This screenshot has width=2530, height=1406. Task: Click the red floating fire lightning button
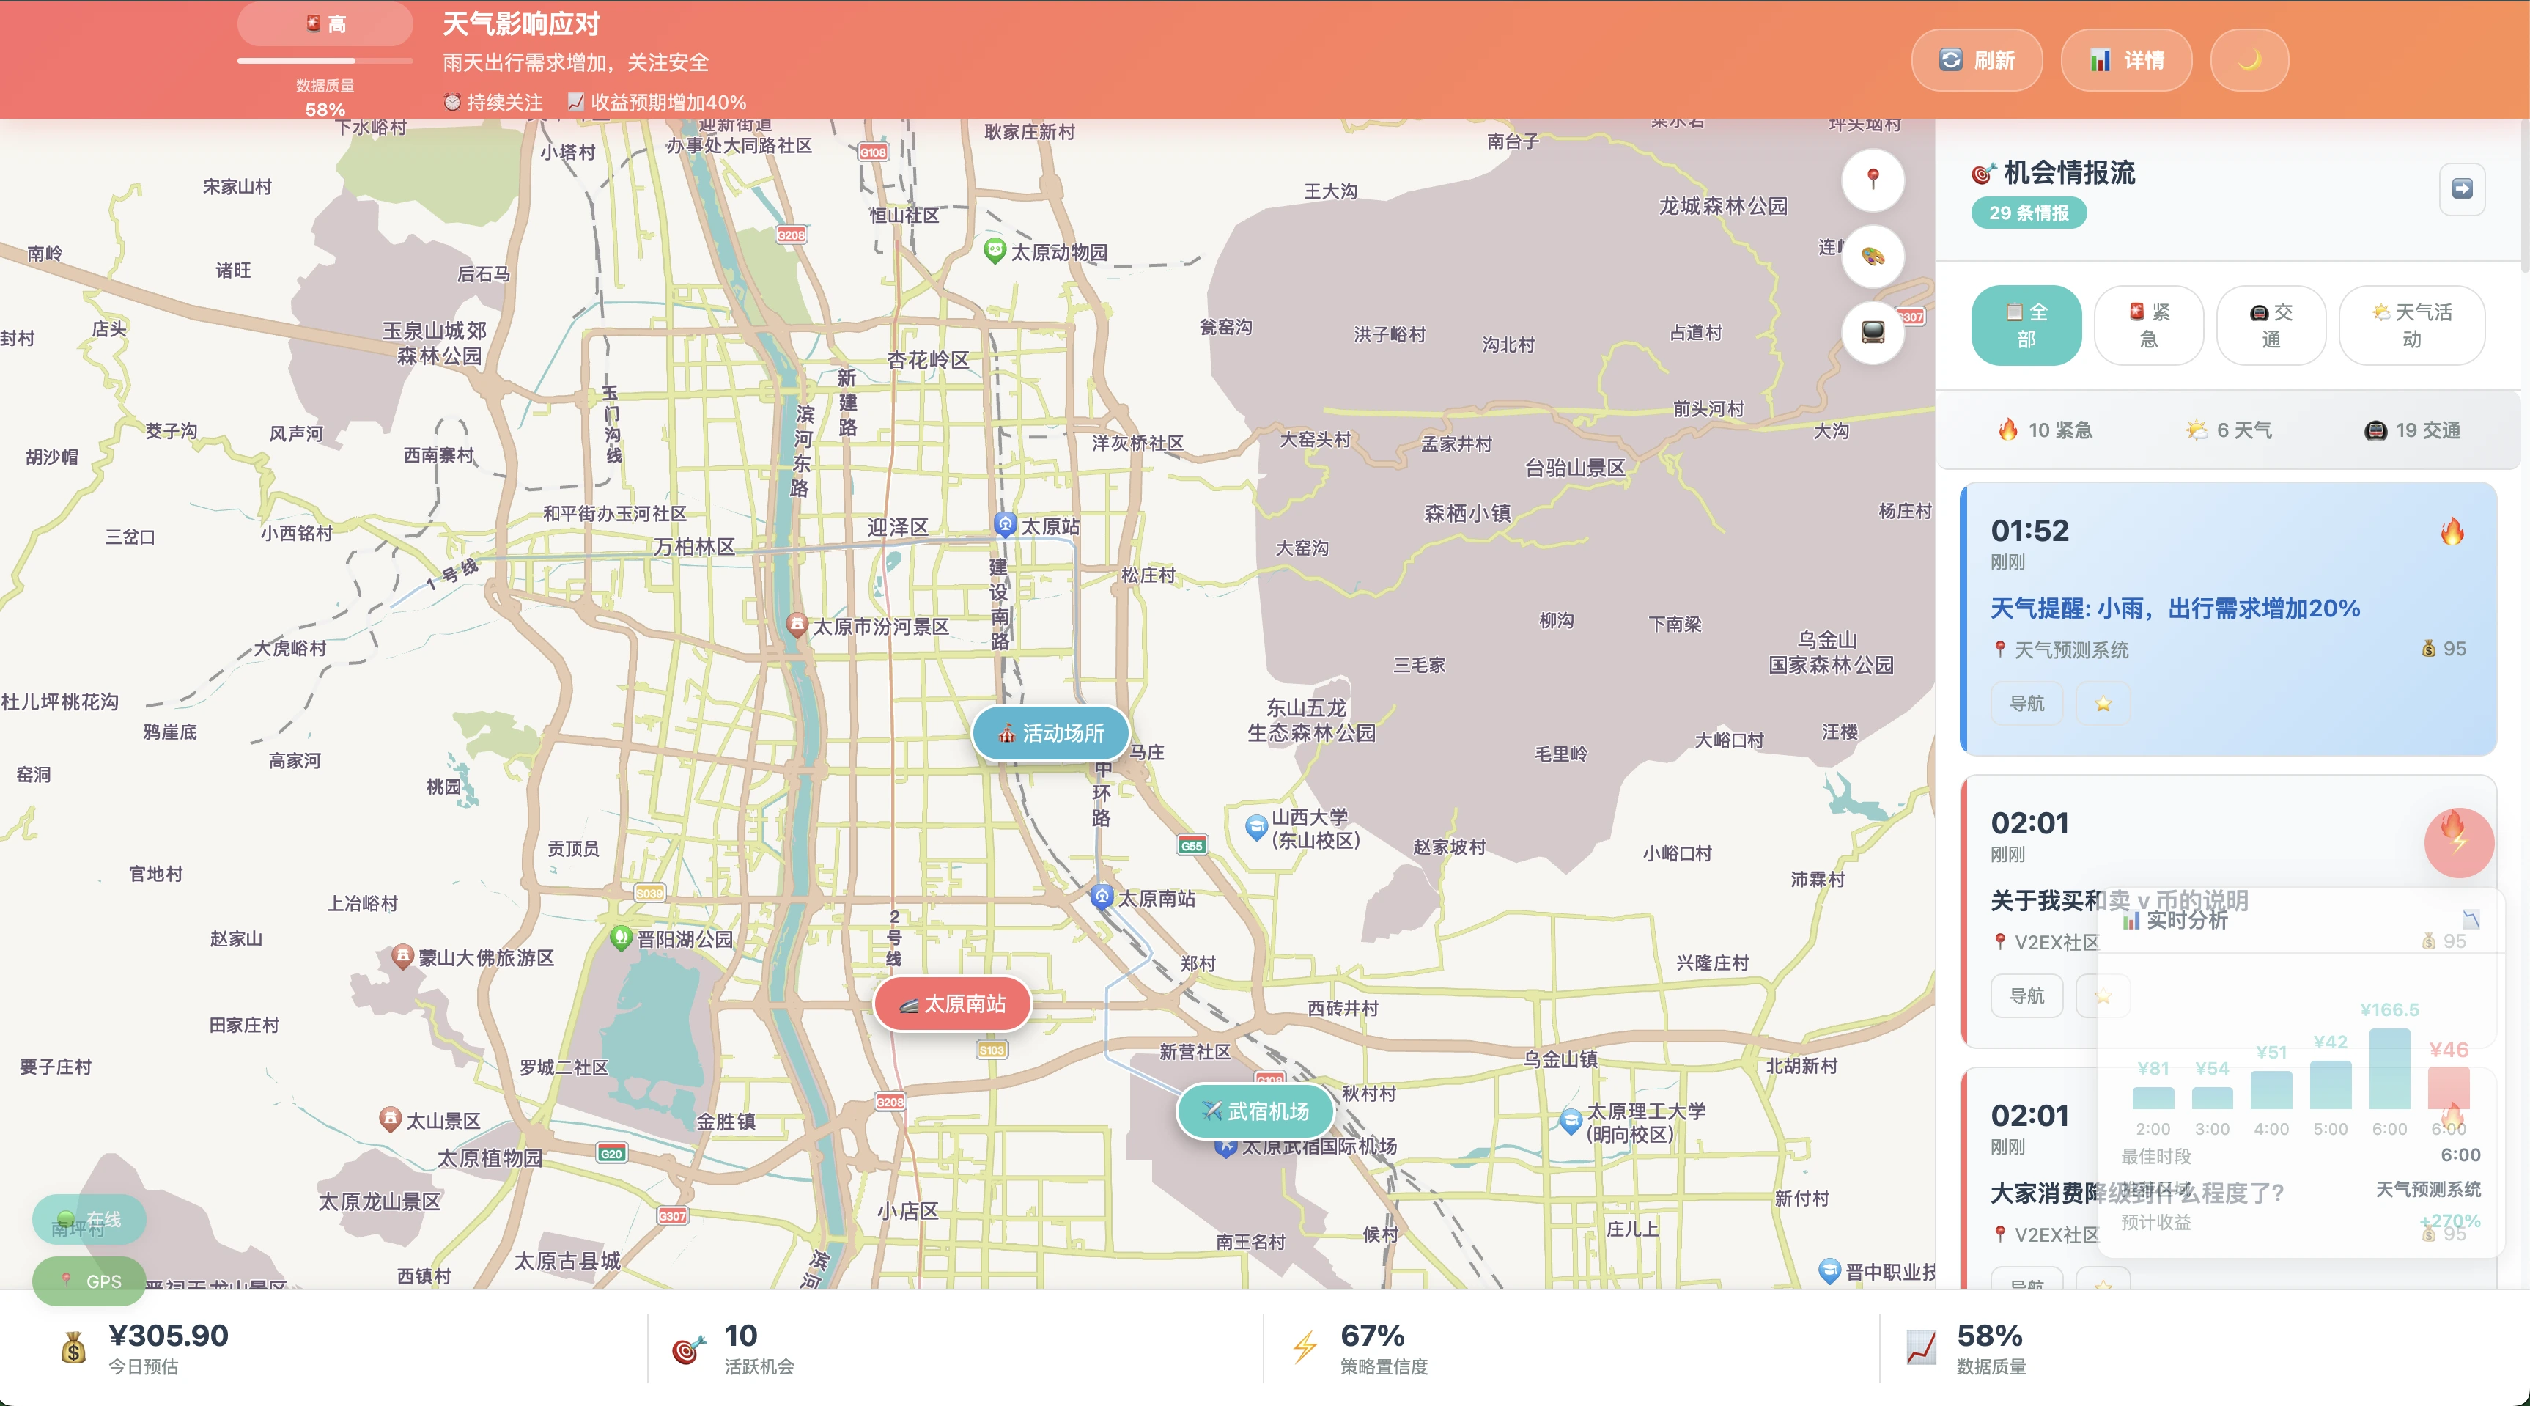(2458, 842)
